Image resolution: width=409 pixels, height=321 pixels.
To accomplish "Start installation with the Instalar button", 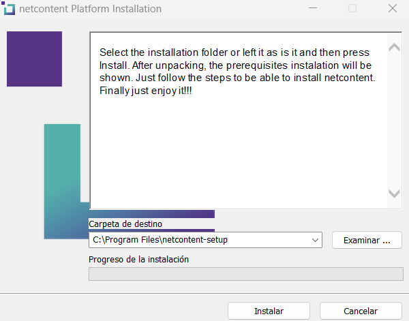I will [x=269, y=311].
